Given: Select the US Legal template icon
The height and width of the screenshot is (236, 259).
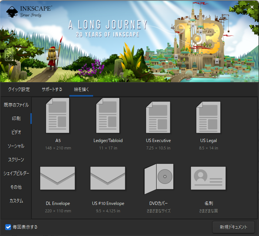Looking at the screenshot, I should click(208, 118).
